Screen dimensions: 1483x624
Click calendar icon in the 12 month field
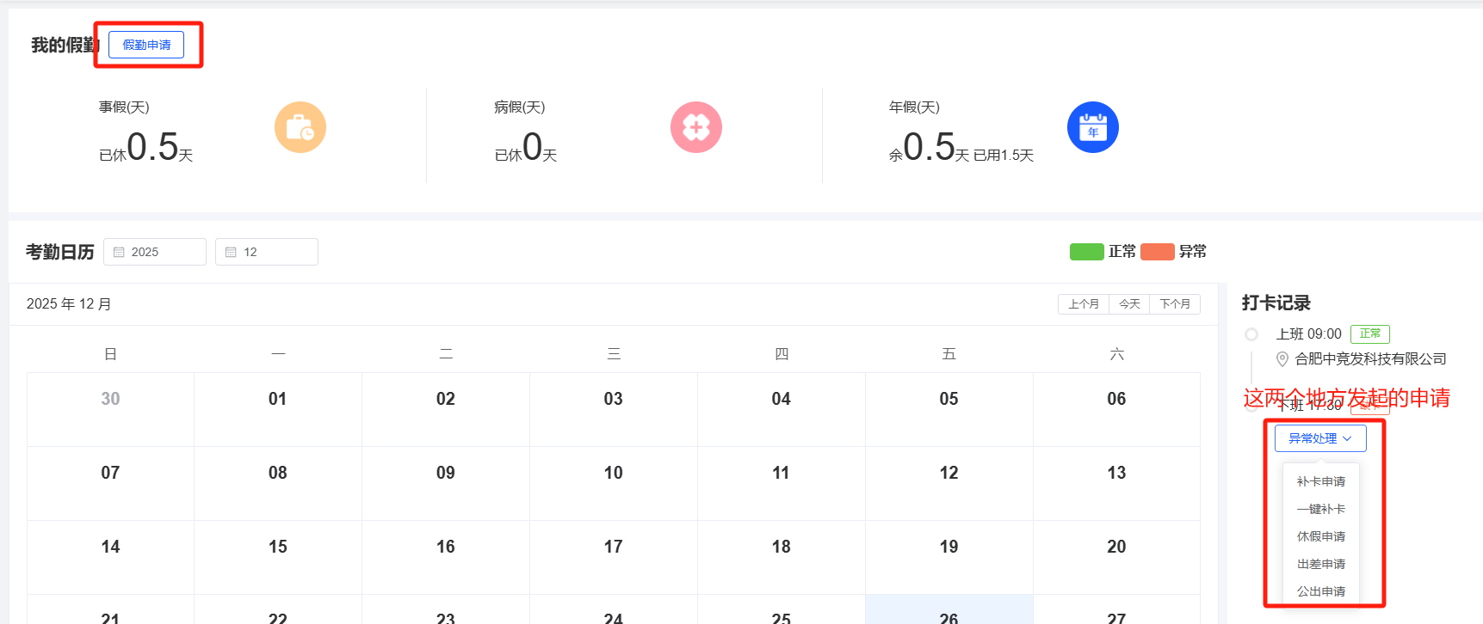(231, 252)
